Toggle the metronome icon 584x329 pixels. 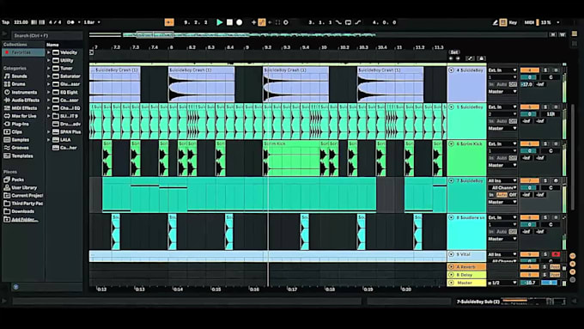coord(70,22)
